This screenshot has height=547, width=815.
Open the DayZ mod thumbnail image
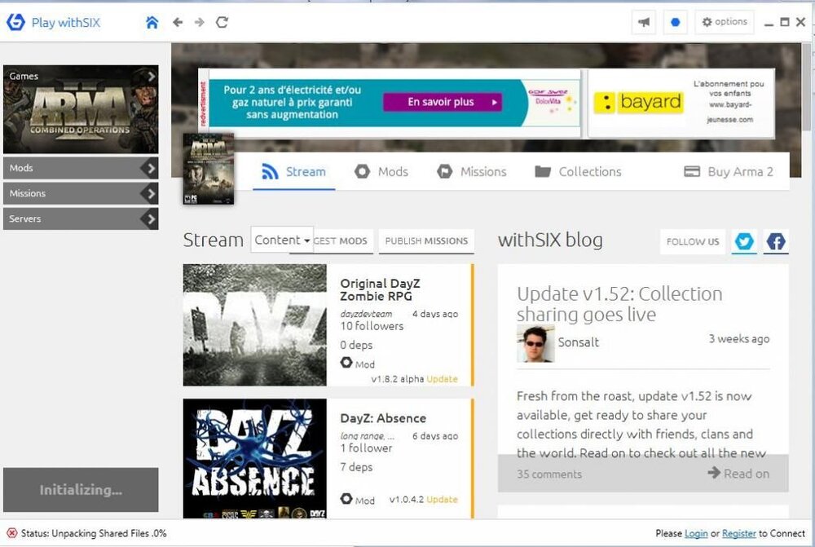[254, 325]
